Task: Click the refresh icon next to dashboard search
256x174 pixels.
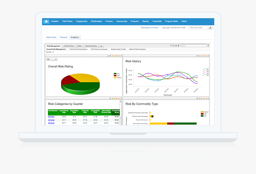Action: pos(176,46)
